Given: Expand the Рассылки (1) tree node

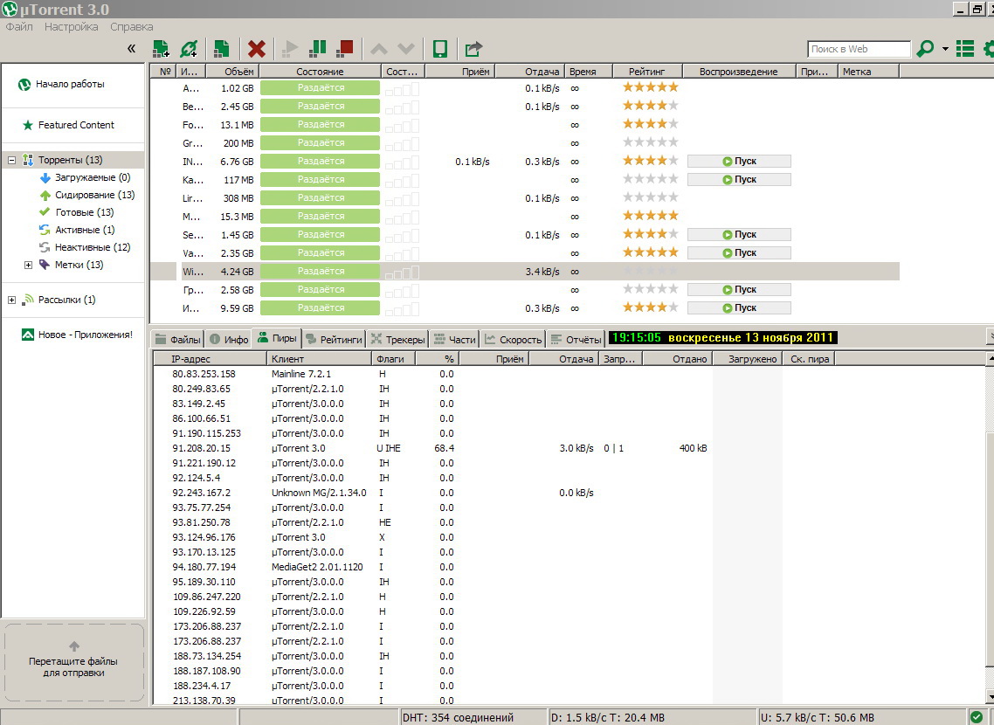Looking at the screenshot, I should point(11,300).
